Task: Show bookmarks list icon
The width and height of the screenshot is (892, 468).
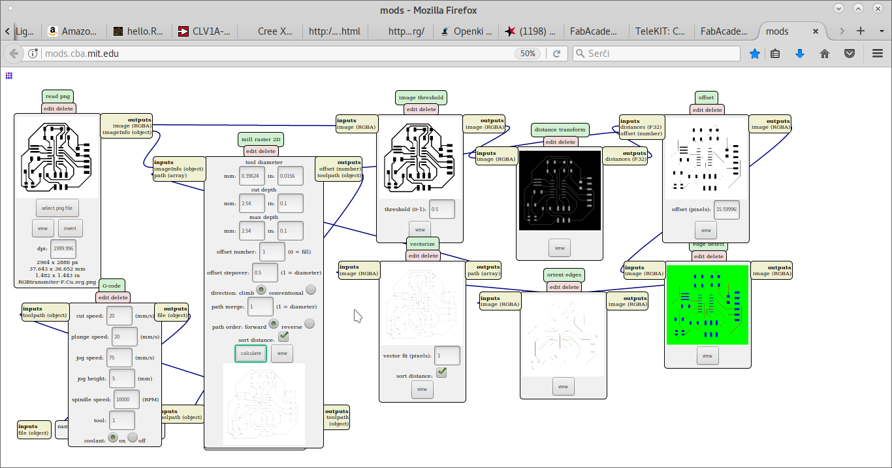Action: (x=775, y=54)
